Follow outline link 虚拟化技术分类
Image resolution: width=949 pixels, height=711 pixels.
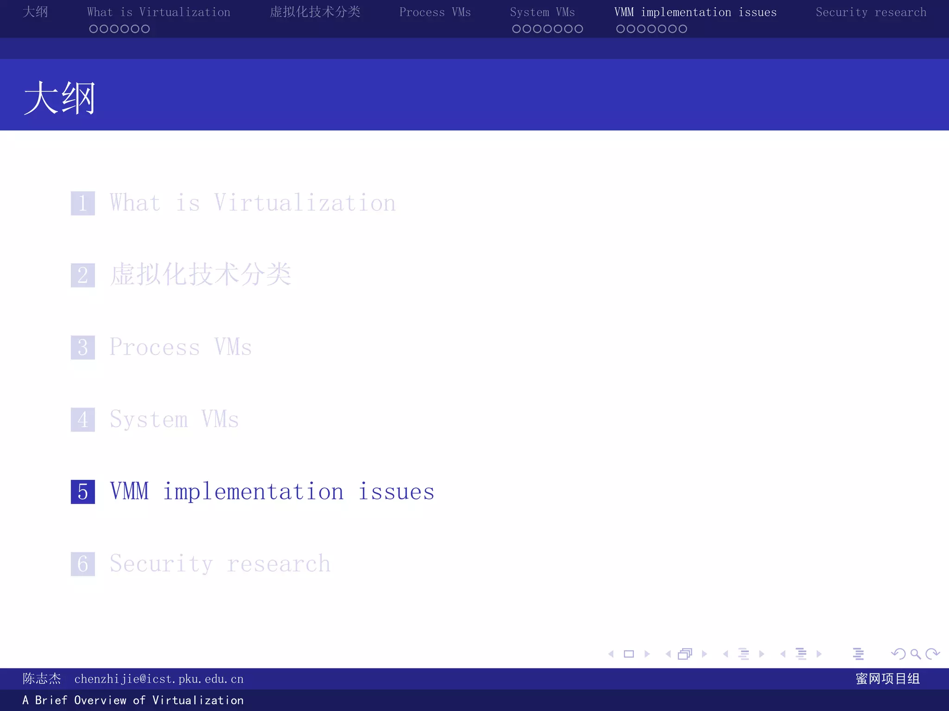click(x=201, y=274)
